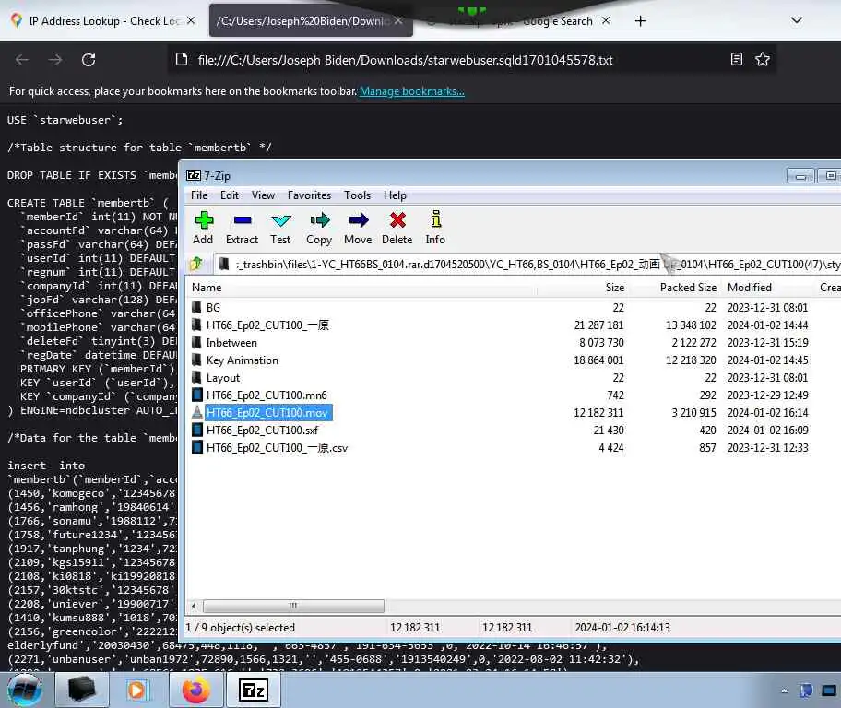
Task: Click the .mov file's VLC cone icon
Action: 196,412
